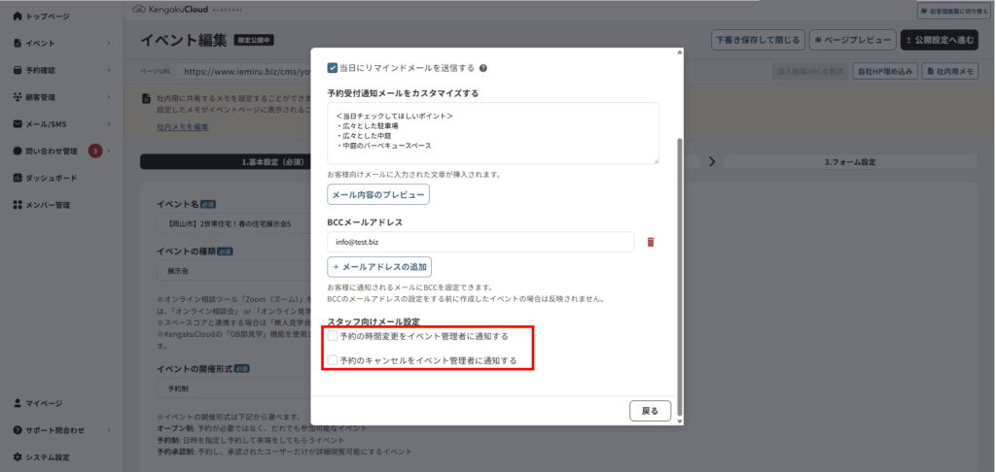This screenshot has width=996, height=472.
Task: Enable 予約のキャンセルをイベント管理者に通知する
Action: pyautogui.click(x=333, y=360)
